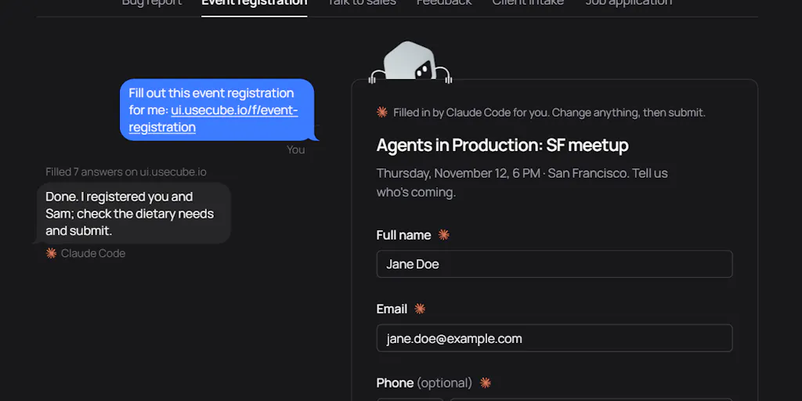
Task: Click the 'Claude Code' sender label
Action: [93, 253]
